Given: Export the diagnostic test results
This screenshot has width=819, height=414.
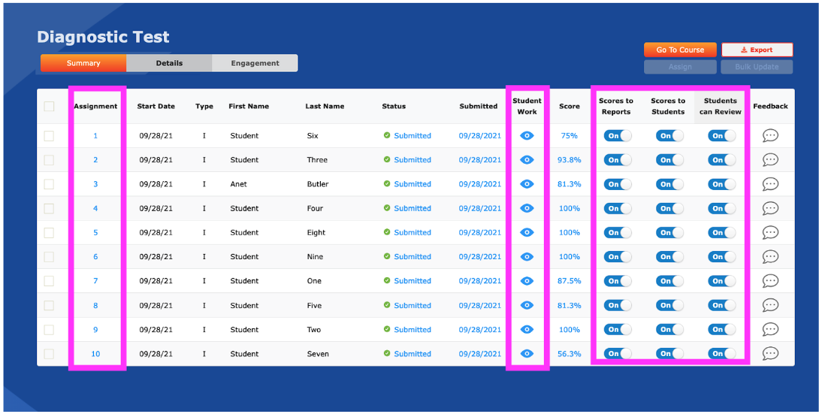Looking at the screenshot, I should (x=757, y=50).
